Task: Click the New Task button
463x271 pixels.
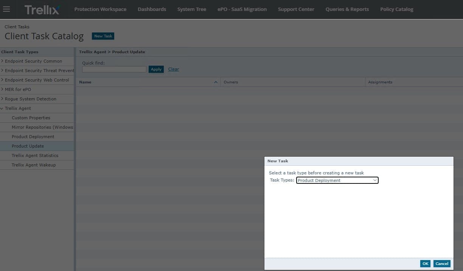Action: [x=103, y=36]
